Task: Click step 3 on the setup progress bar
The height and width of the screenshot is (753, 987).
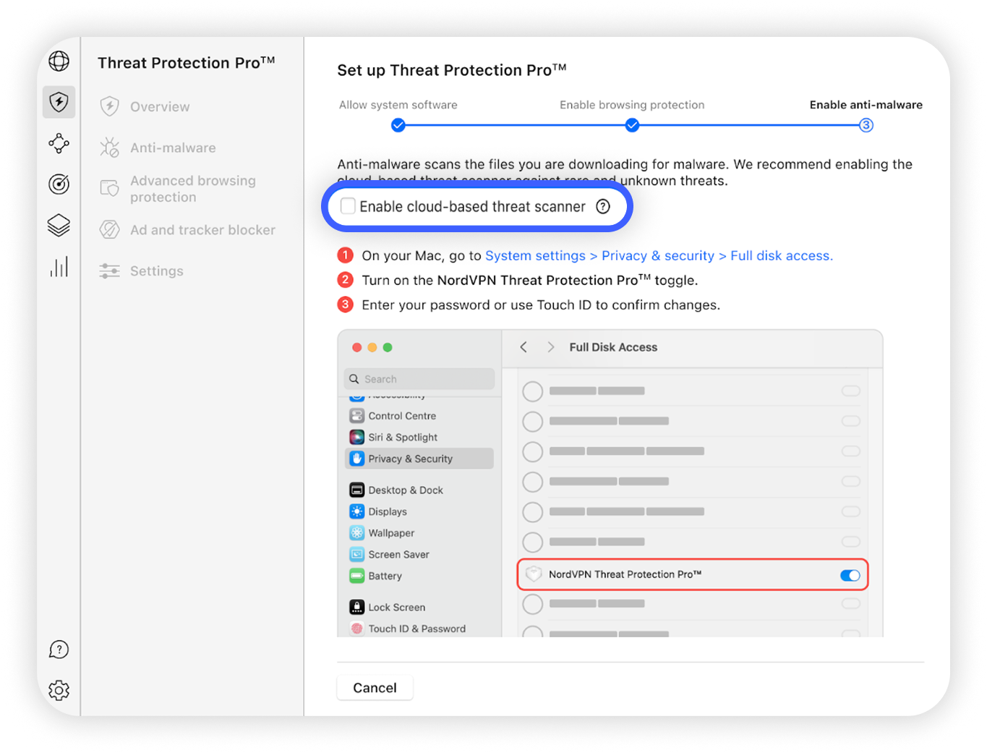Action: [866, 124]
